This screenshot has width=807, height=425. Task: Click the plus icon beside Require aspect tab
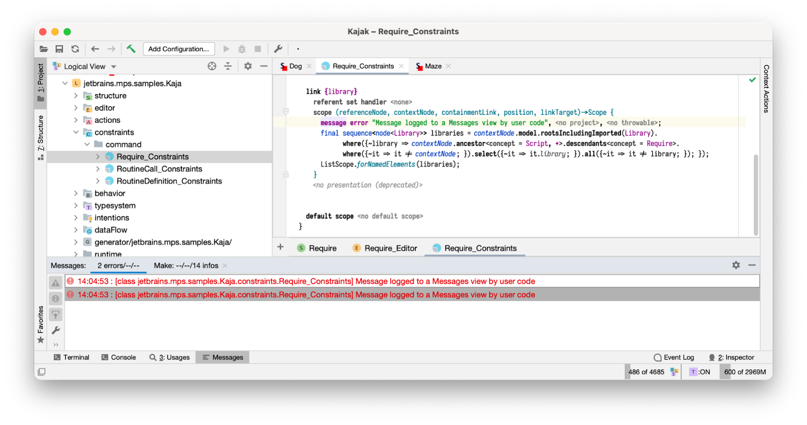tap(280, 247)
